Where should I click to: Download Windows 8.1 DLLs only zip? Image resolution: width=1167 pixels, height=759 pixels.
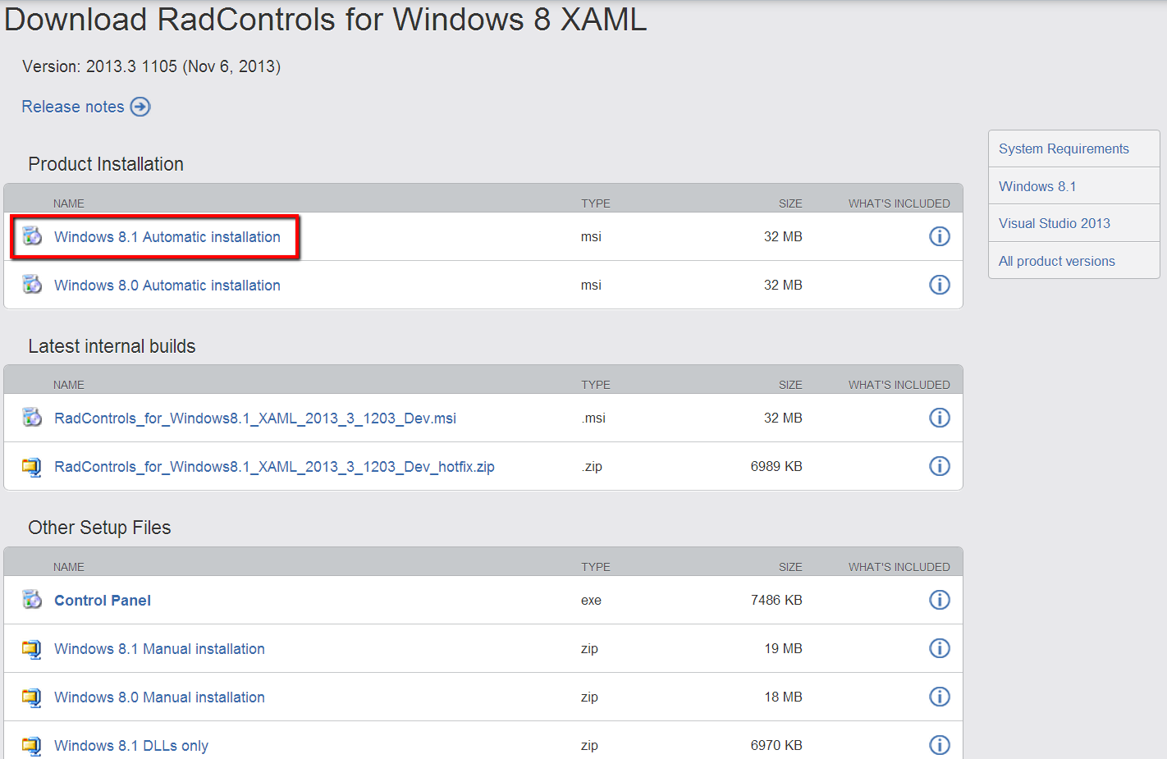pyautogui.click(x=131, y=746)
